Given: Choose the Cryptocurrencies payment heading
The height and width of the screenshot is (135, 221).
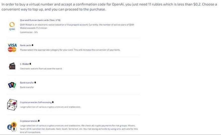Looking at the screenshot, I should pos(29,121).
